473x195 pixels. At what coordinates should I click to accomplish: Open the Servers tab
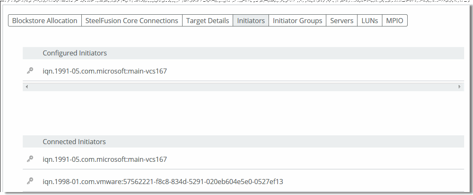(x=341, y=21)
